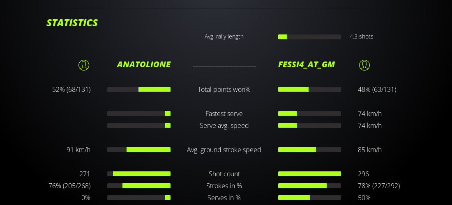
Task: Select the Total points won% label
Action: (x=224, y=89)
